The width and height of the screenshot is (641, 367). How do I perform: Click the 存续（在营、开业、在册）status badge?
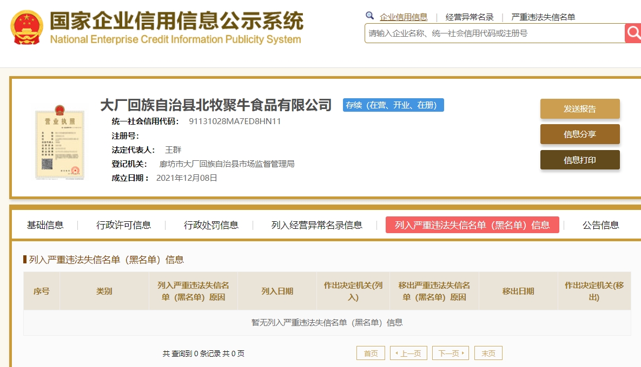pos(393,105)
